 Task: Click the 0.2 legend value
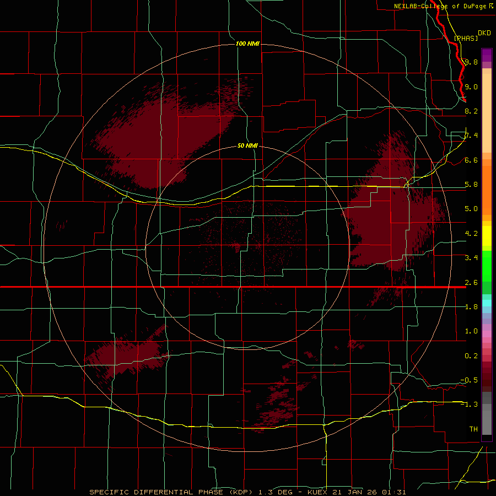(x=471, y=356)
